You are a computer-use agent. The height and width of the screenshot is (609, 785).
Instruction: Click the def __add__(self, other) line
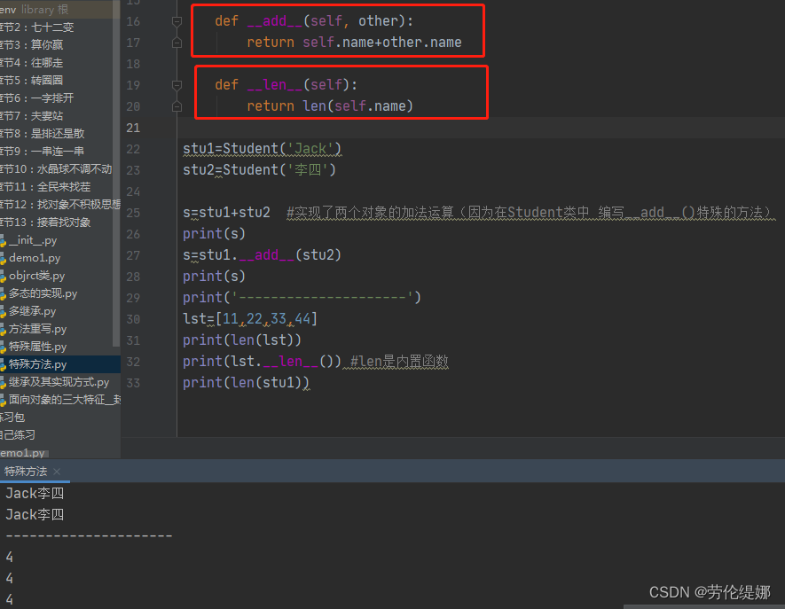(x=314, y=20)
